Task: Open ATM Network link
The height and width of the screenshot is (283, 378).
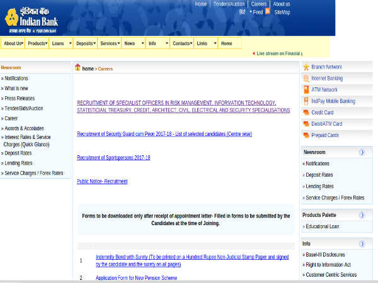Action: click(x=324, y=89)
